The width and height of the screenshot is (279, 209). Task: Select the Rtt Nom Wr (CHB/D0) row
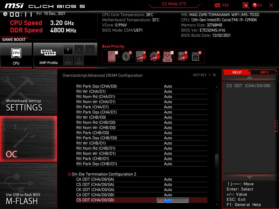pos(142,128)
